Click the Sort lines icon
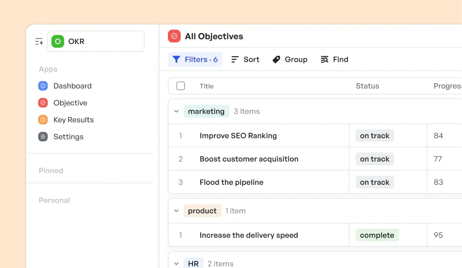Viewport: 462px width, 268px height. (x=235, y=59)
